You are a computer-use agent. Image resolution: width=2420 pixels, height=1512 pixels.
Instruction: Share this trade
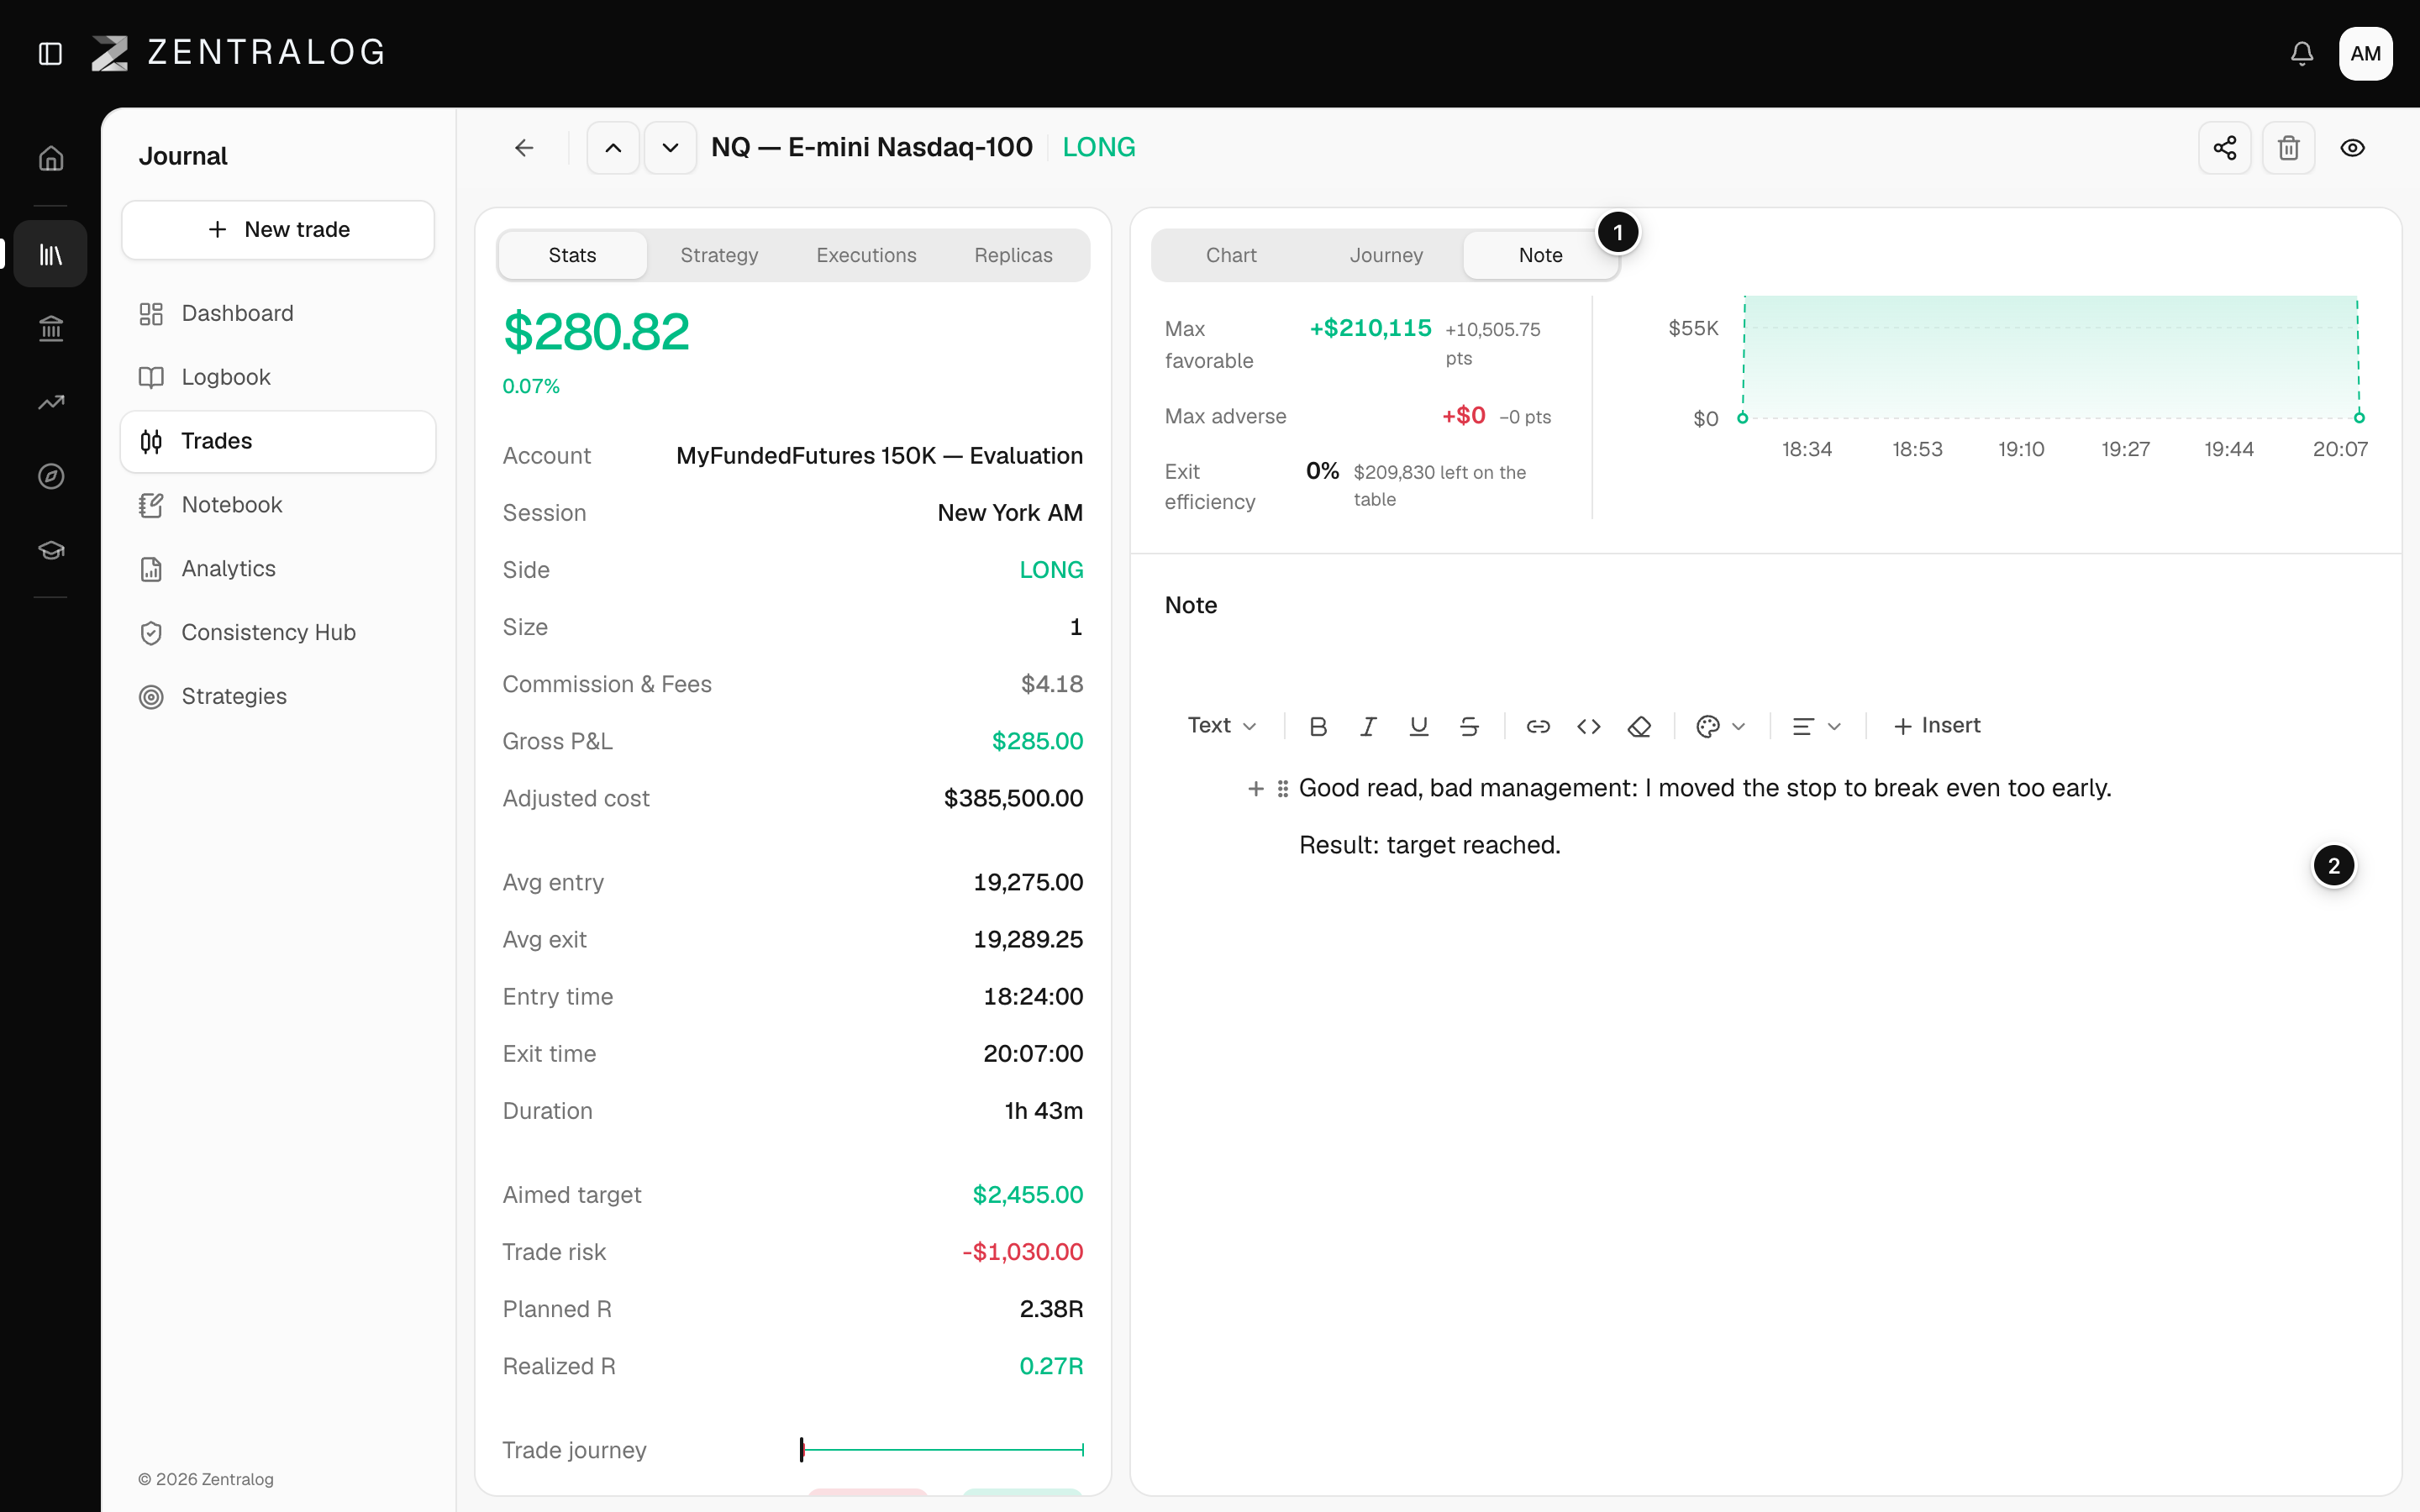(2225, 148)
